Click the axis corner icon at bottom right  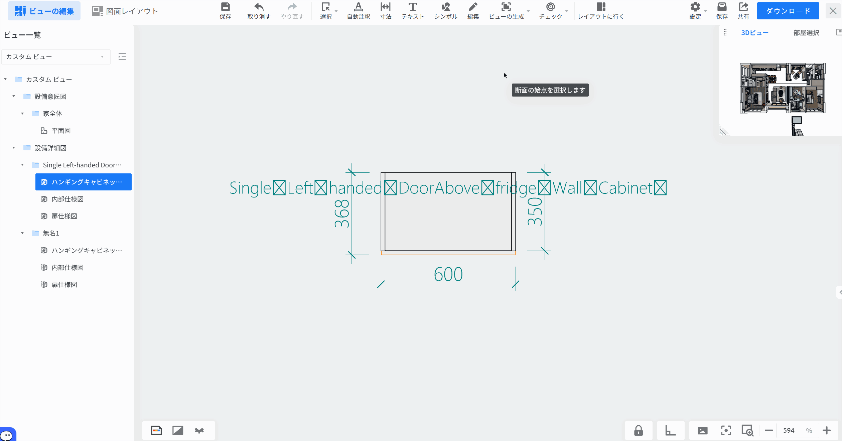[670, 430]
